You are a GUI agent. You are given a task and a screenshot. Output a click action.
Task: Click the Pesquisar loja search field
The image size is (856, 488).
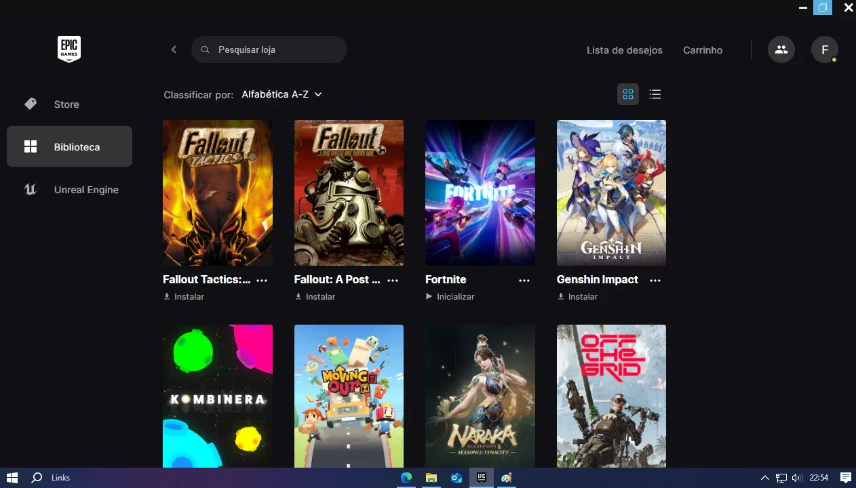[269, 49]
